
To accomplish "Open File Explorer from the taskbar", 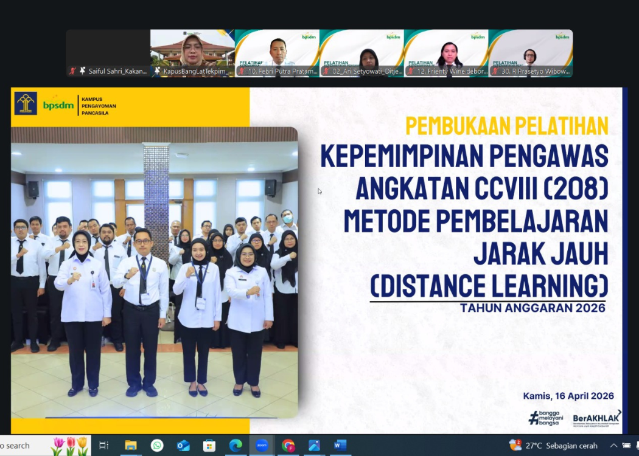I will 130,446.
